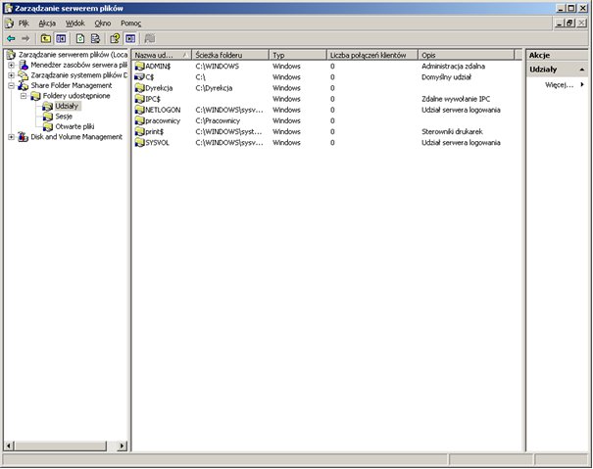The height and width of the screenshot is (469, 593).
Task: Click the Refresh toolbar icon
Action: tap(80, 38)
